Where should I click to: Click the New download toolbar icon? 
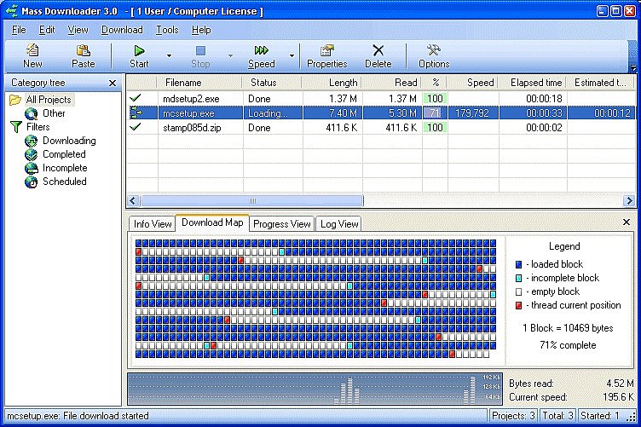coord(32,50)
